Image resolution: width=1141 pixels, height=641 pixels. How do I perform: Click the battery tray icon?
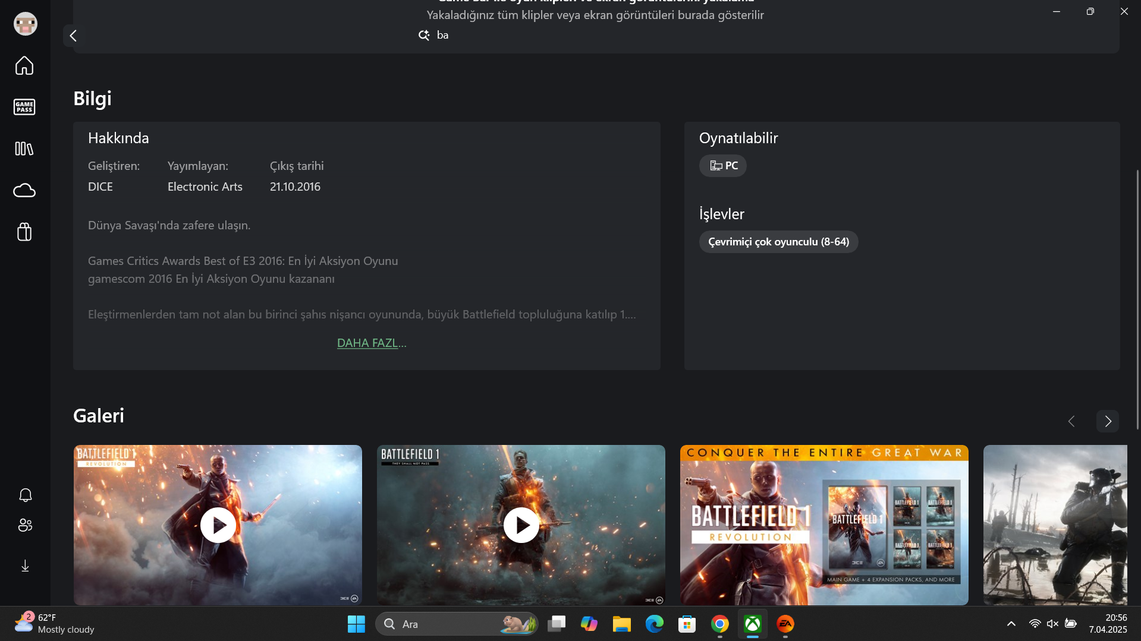click(x=1071, y=624)
